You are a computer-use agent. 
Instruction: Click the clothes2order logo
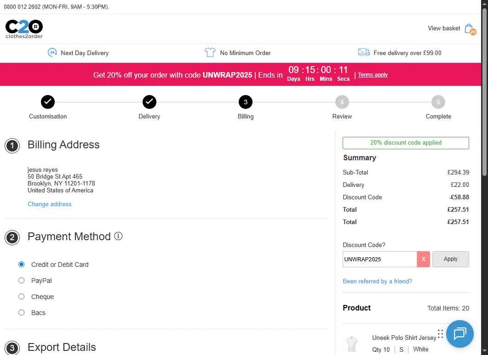(24, 29)
